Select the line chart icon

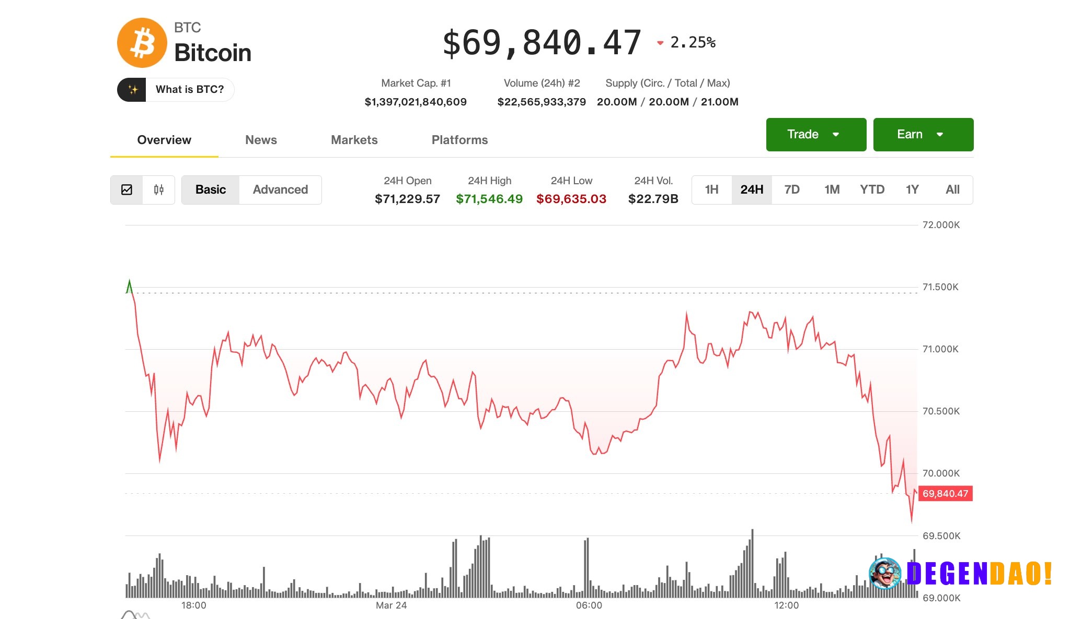tap(126, 189)
